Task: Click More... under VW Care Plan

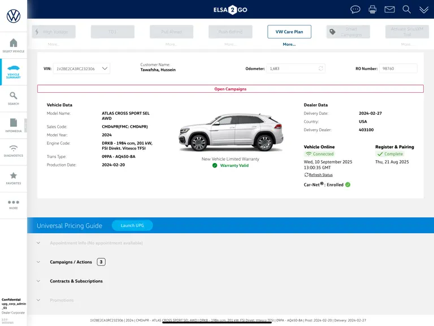Action: (x=289, y=44)
